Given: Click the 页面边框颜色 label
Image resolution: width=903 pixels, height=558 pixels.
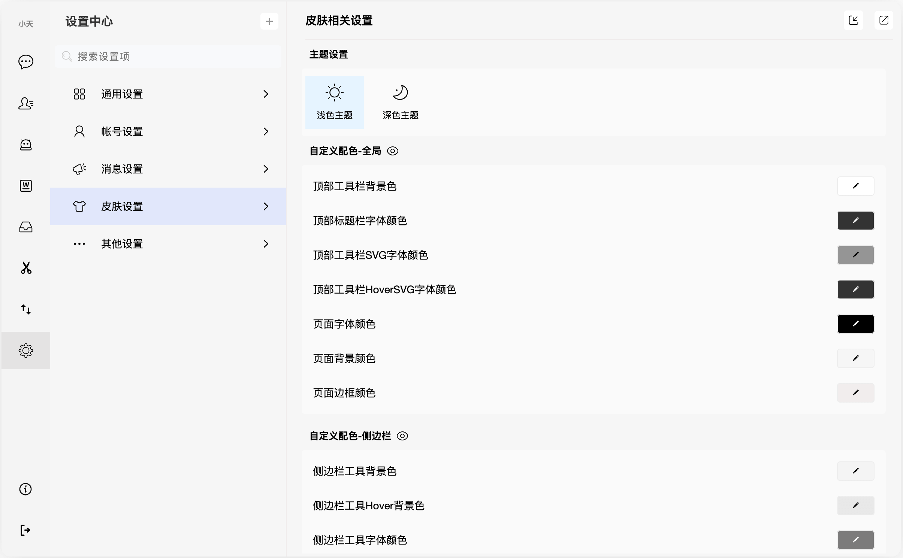Looking at the screenshot, I should pyautogui.click(x=344, y=393).
